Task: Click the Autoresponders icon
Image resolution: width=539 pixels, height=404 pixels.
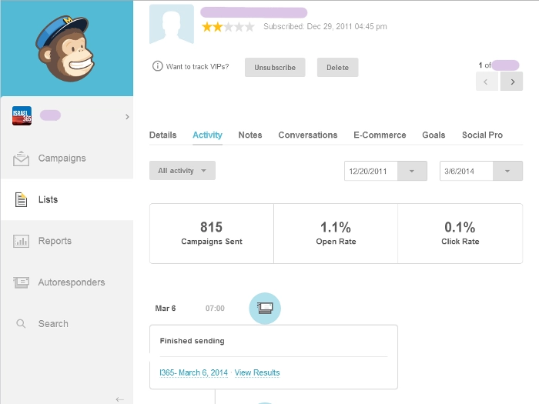Action: (21, 282)
